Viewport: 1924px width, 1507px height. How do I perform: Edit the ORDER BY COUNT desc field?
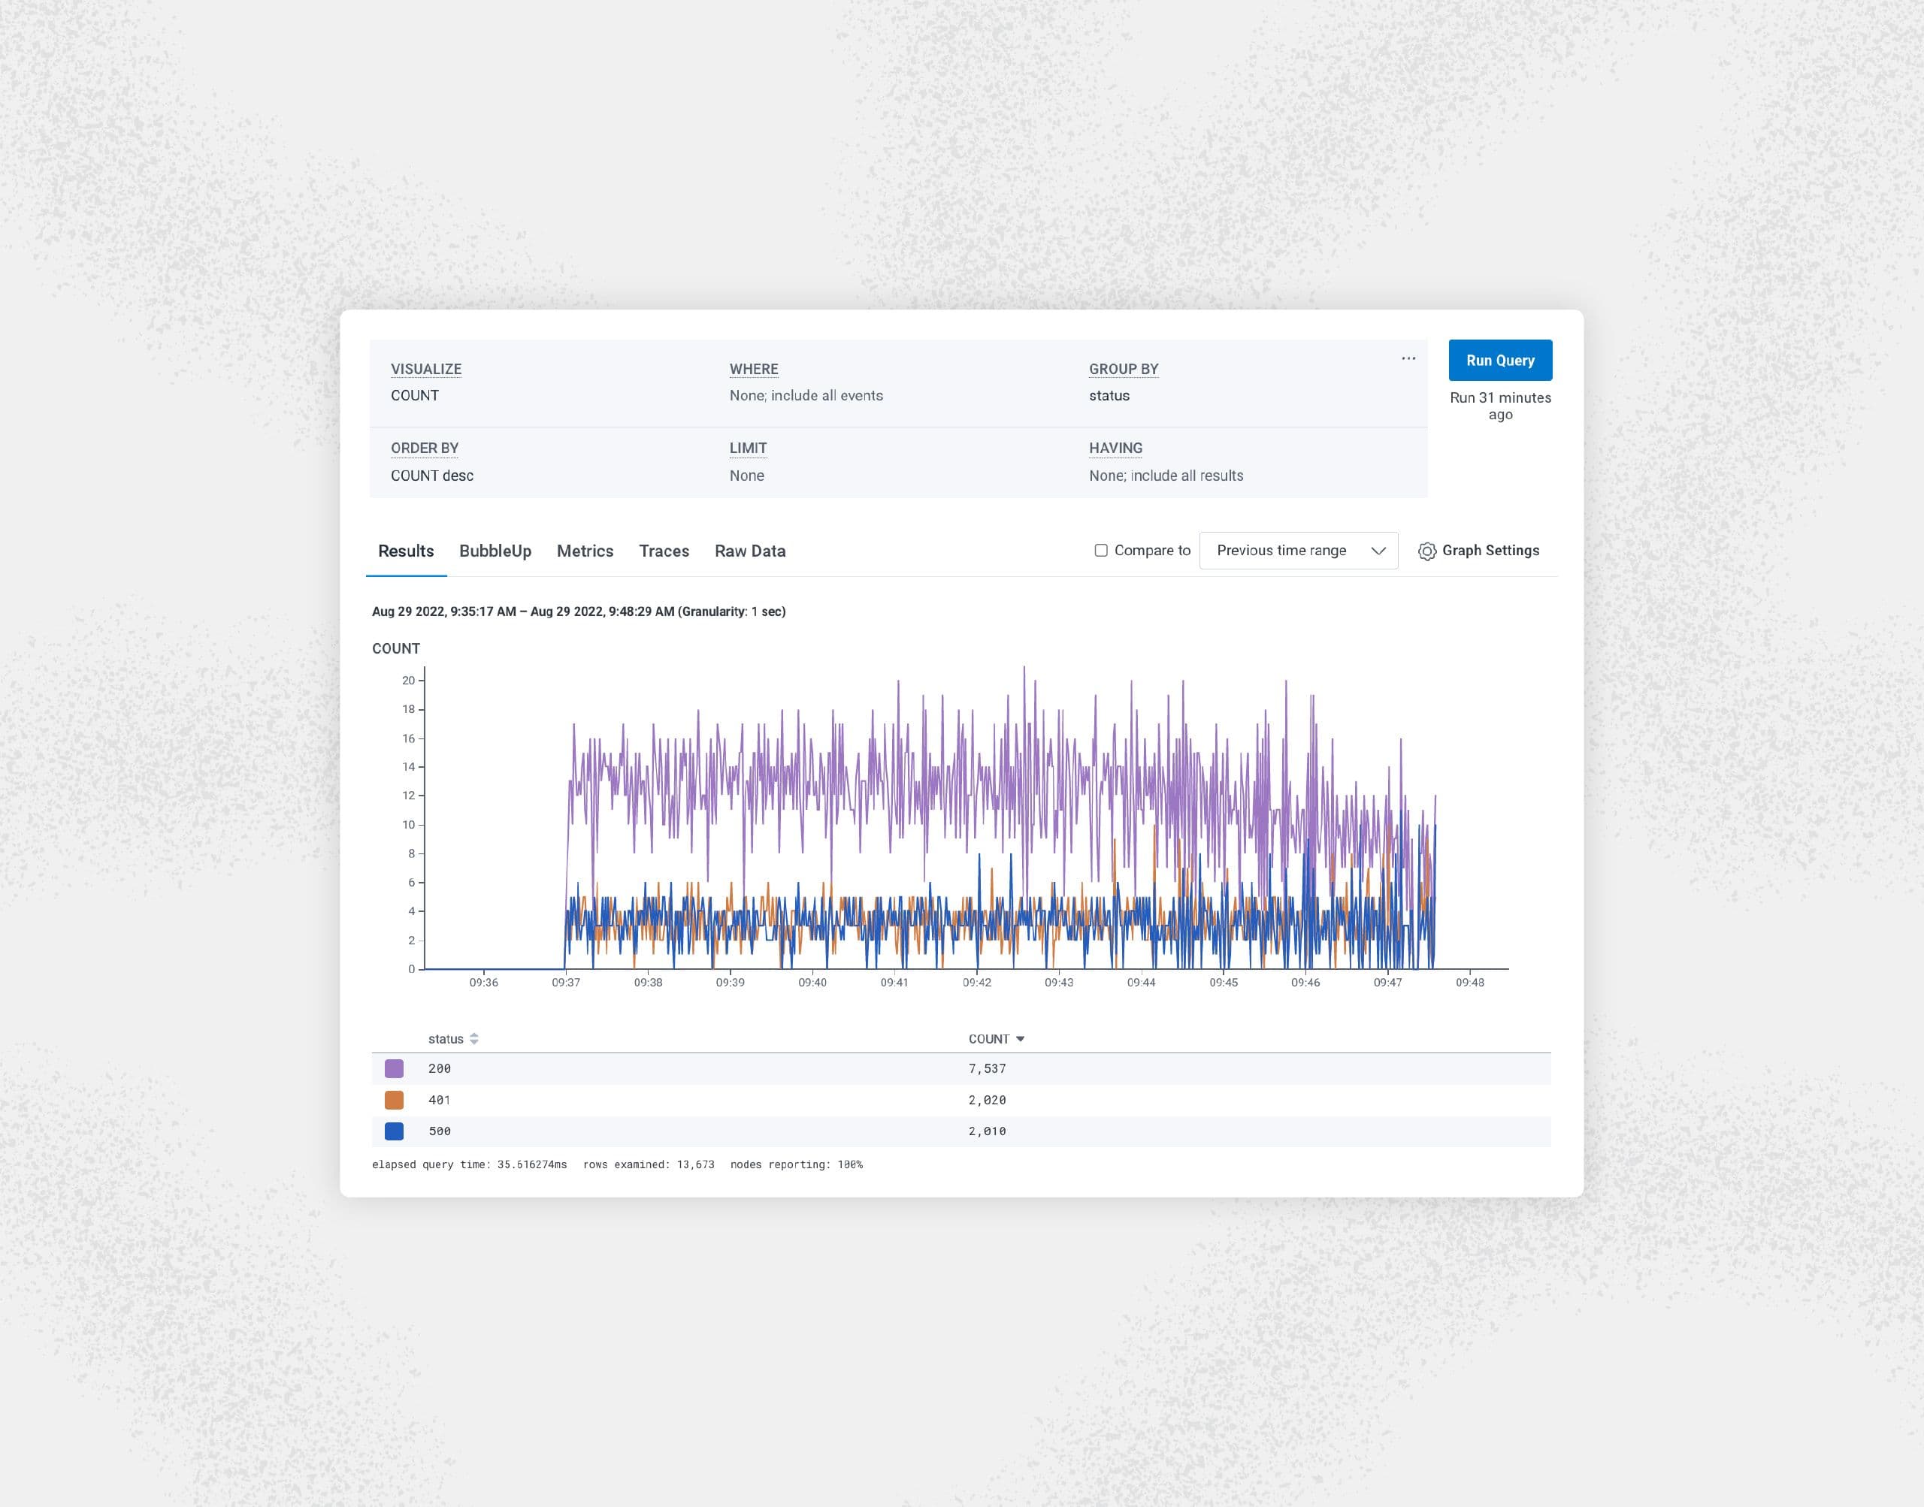tap(431, 476)
